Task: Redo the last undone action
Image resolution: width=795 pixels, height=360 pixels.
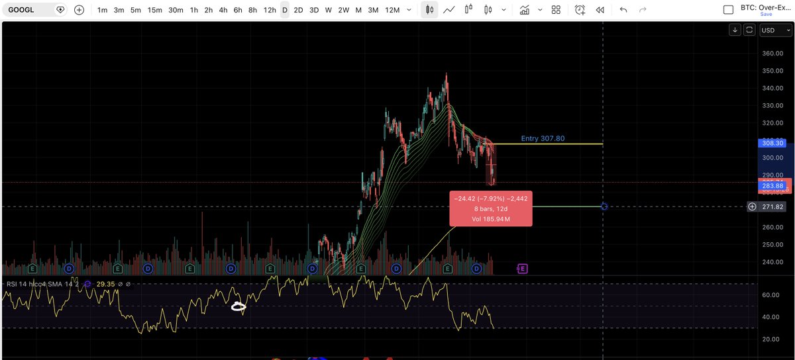Action: click(643, 10)
